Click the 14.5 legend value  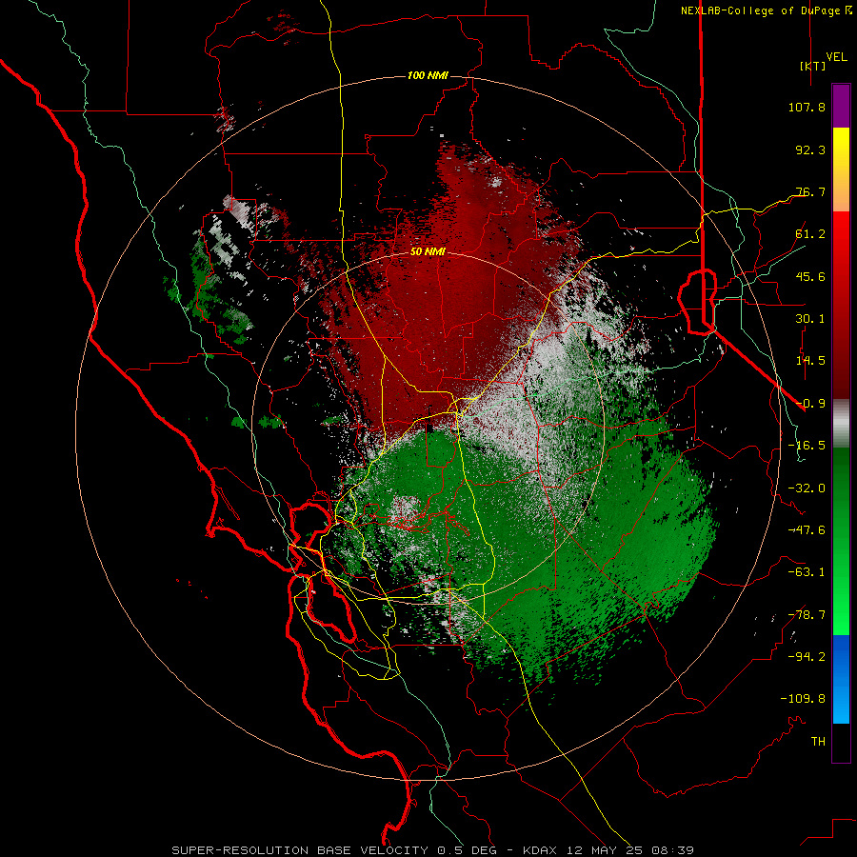(x=810, y=361)
